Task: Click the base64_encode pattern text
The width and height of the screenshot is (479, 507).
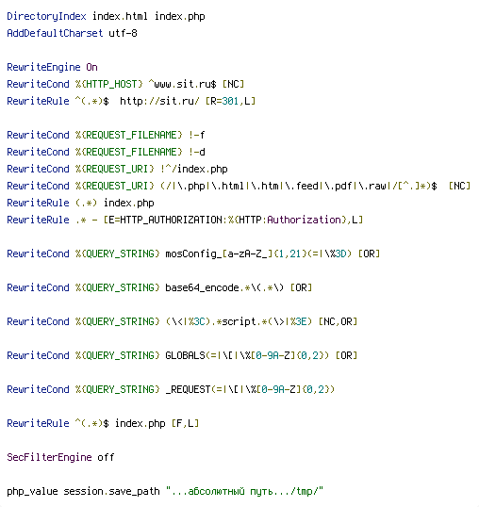Action: point(202,287)
